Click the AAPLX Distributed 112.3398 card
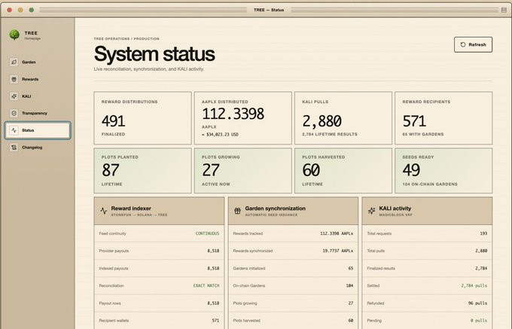Image resolution: width=512 pixels, height=329 pixels. pyautogui.click(x=243, y=118)
